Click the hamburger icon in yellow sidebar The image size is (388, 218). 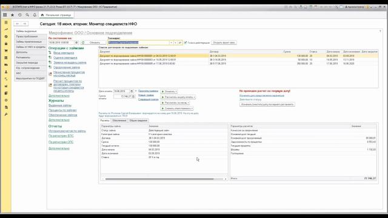tap(6, 22)
